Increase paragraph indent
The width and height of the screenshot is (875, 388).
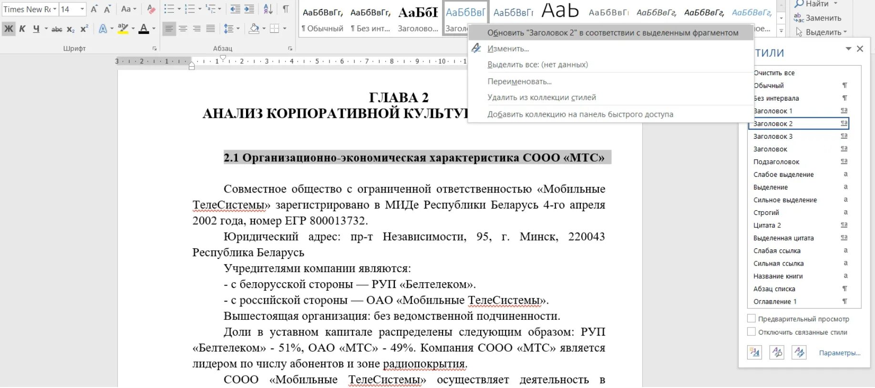[x=249, y=9]
